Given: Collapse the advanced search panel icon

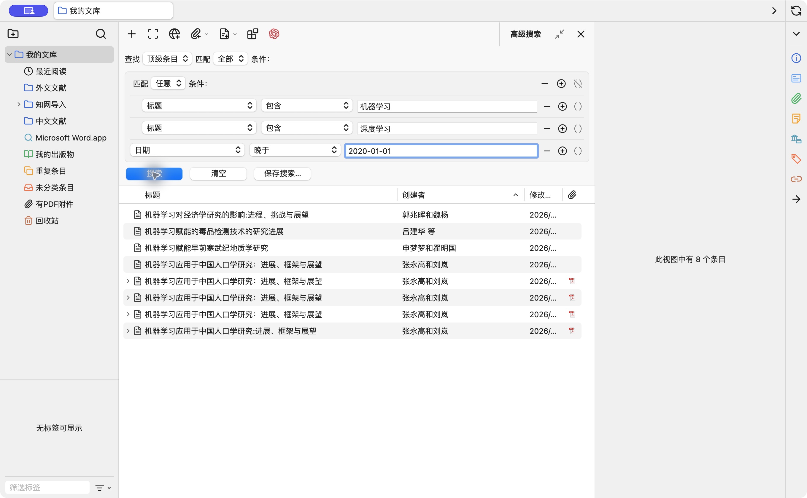Looking at the screenshot, I should click(x=559, y=34).
